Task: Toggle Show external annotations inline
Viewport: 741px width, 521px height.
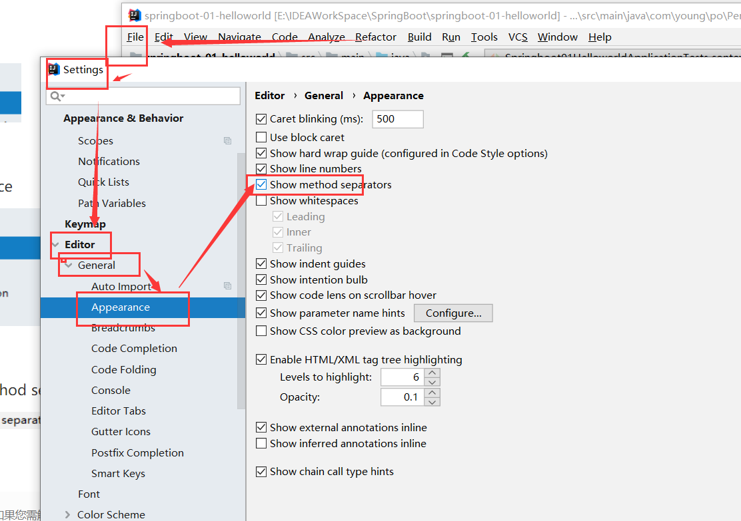Action: tap(261, 428)
